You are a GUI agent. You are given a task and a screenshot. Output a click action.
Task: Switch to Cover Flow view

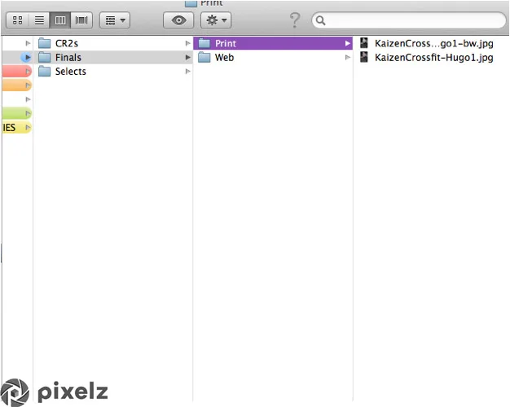pos(81,20)
